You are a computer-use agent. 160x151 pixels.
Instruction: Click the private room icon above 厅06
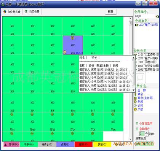tap(113, 114)
